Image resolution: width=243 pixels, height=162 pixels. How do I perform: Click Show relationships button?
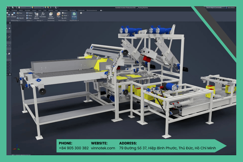(20, 13)
